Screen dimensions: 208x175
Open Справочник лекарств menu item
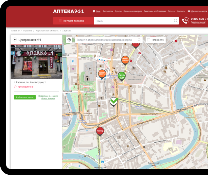[x=133, y=11]
